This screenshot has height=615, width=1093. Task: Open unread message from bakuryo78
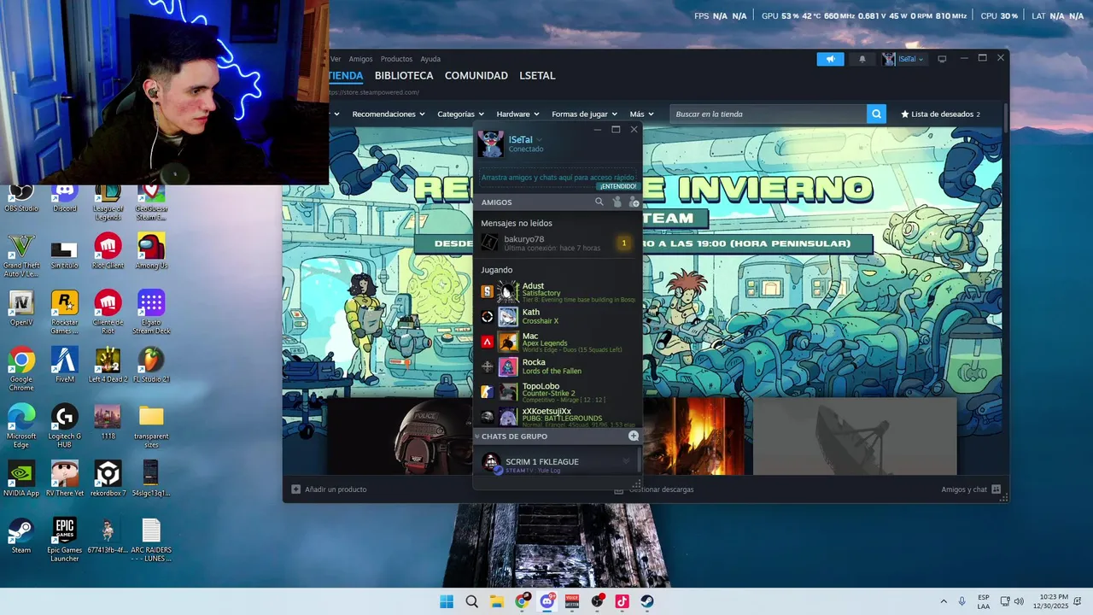point(557,243)
